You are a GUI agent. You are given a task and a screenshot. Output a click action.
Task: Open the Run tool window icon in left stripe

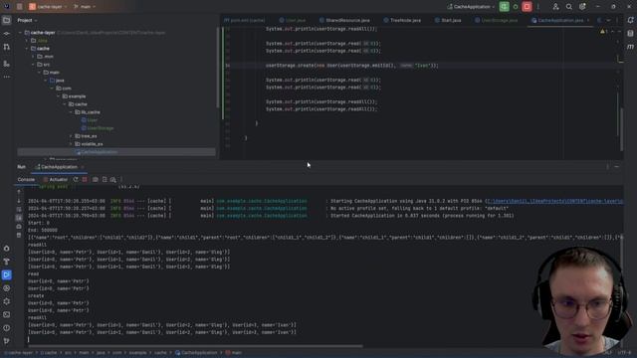coord(7,274)
